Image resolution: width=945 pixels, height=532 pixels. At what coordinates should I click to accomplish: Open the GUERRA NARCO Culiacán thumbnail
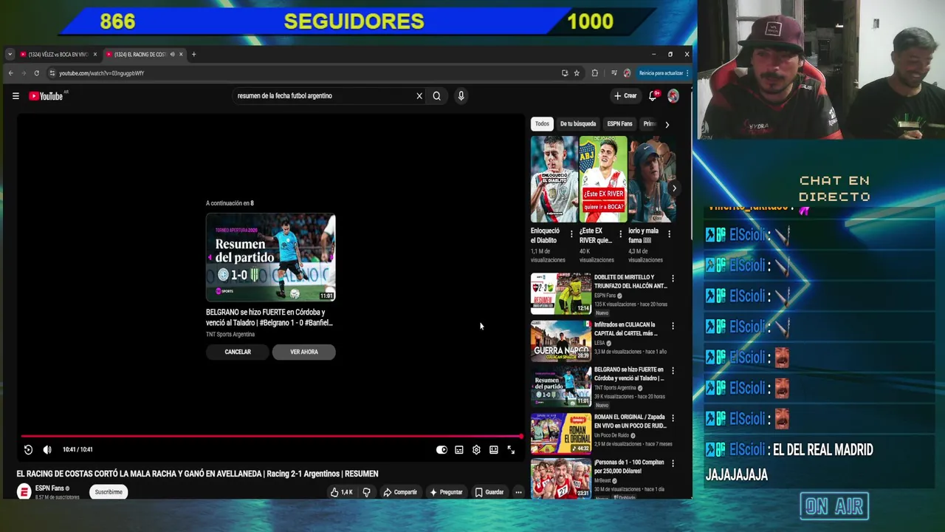(561, 341)
